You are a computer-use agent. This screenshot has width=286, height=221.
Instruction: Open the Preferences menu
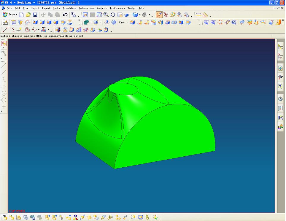tap(117, 8)
